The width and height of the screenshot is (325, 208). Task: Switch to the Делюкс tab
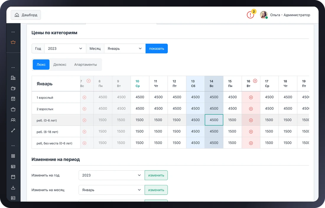(60, 65)
